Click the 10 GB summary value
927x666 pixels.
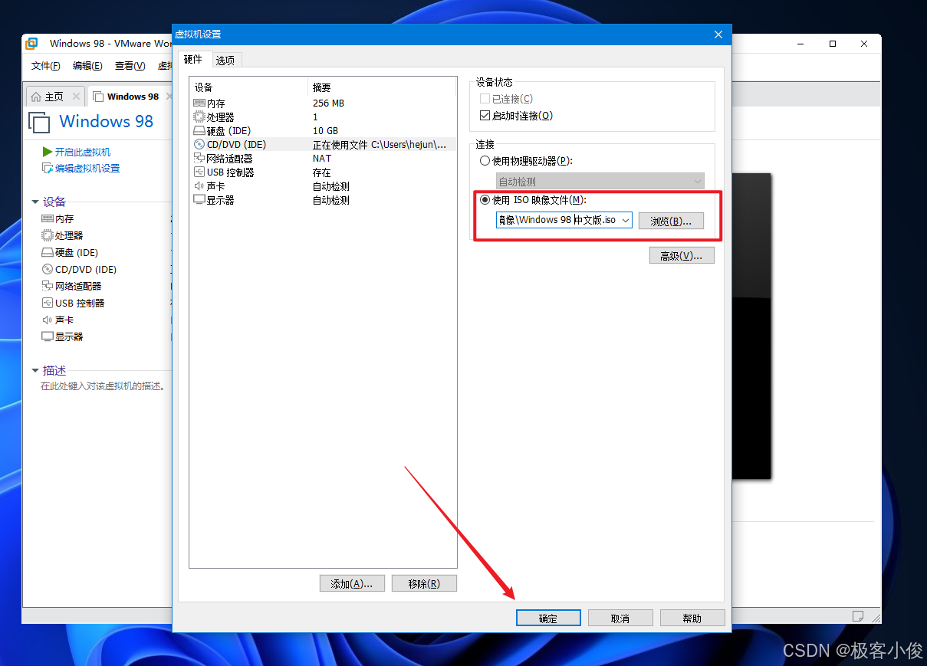click(325, 130)
